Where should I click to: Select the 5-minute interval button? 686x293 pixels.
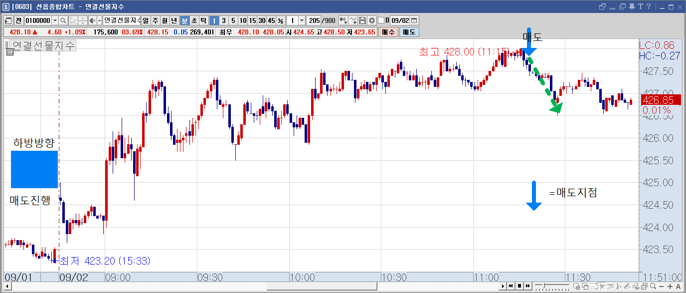tap(233, 20)
